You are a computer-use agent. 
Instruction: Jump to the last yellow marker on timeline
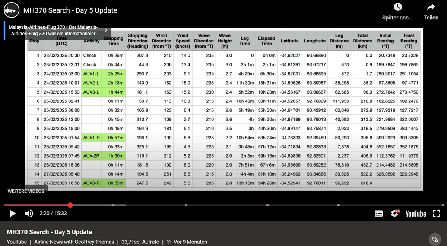point(443,205)
